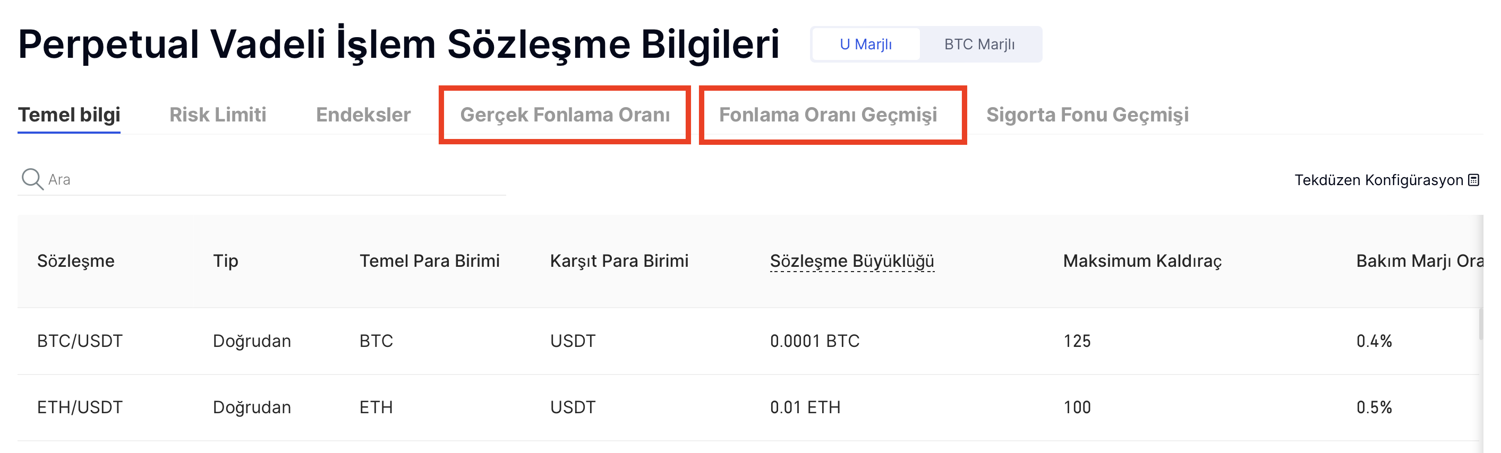Click the Sözleşme column header
The image size is (1501, 453).
point(76,261)
